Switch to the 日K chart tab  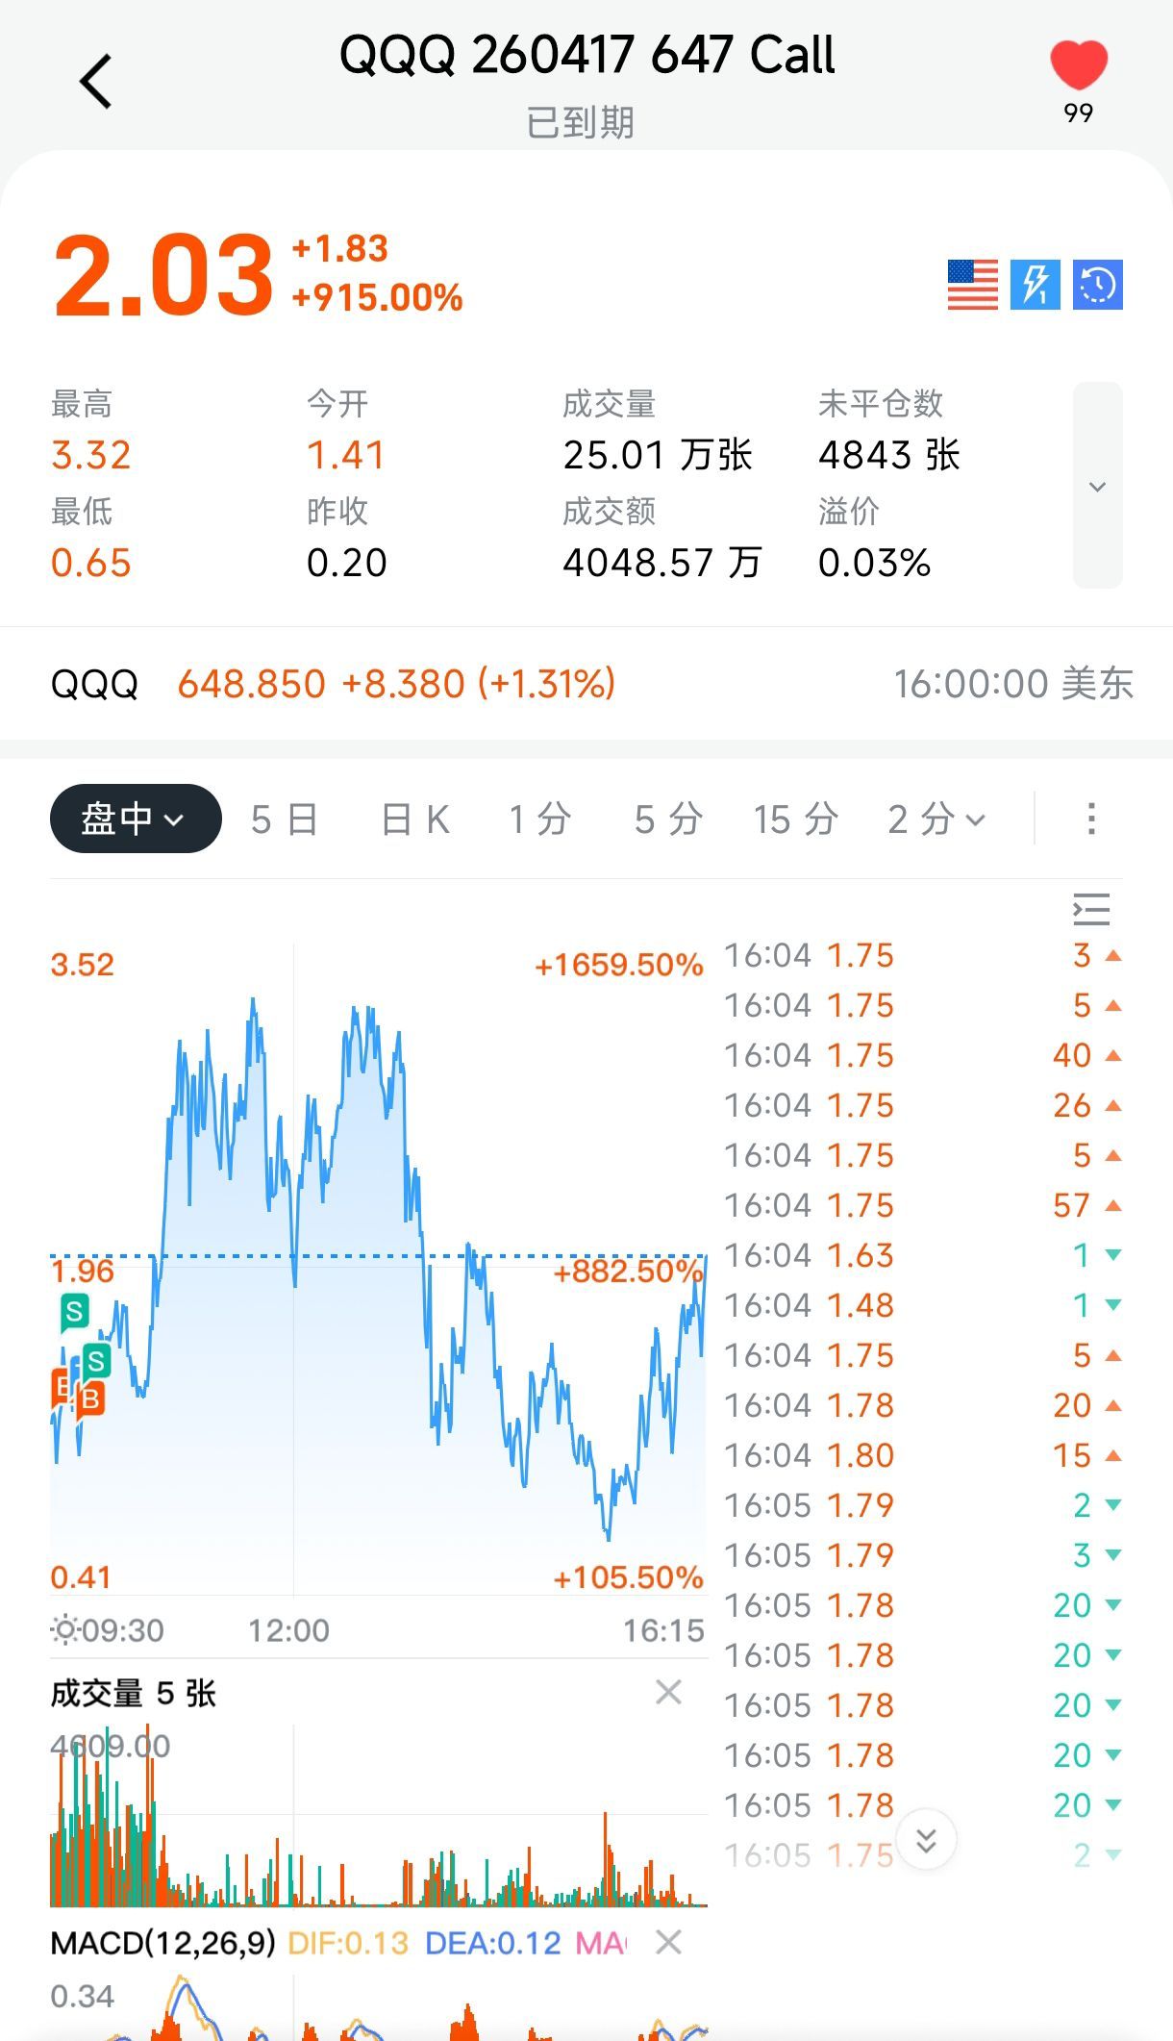(415, 819)
